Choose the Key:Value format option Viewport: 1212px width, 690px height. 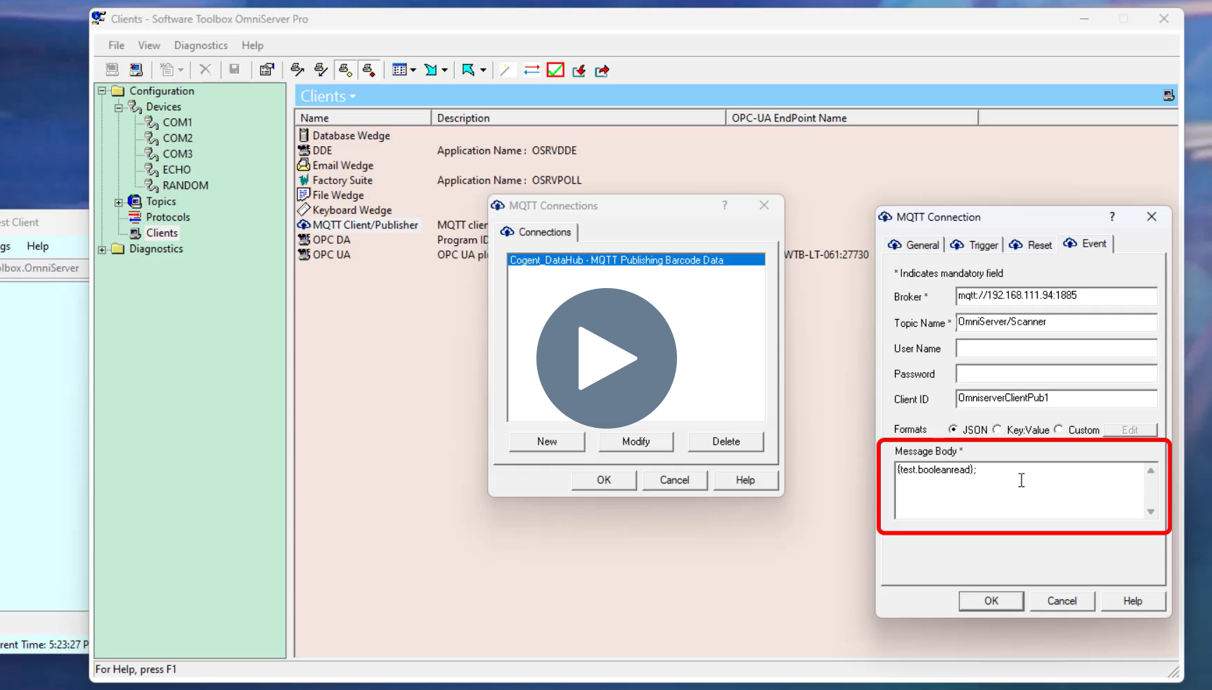tap(998, 430)
